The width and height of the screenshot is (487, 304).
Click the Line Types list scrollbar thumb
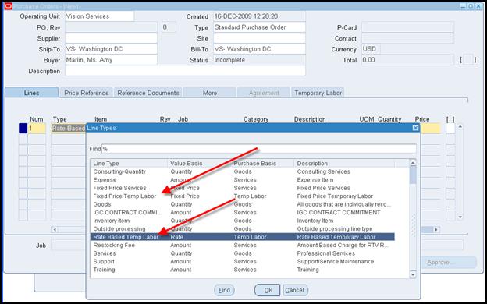[x=413, y=175]
